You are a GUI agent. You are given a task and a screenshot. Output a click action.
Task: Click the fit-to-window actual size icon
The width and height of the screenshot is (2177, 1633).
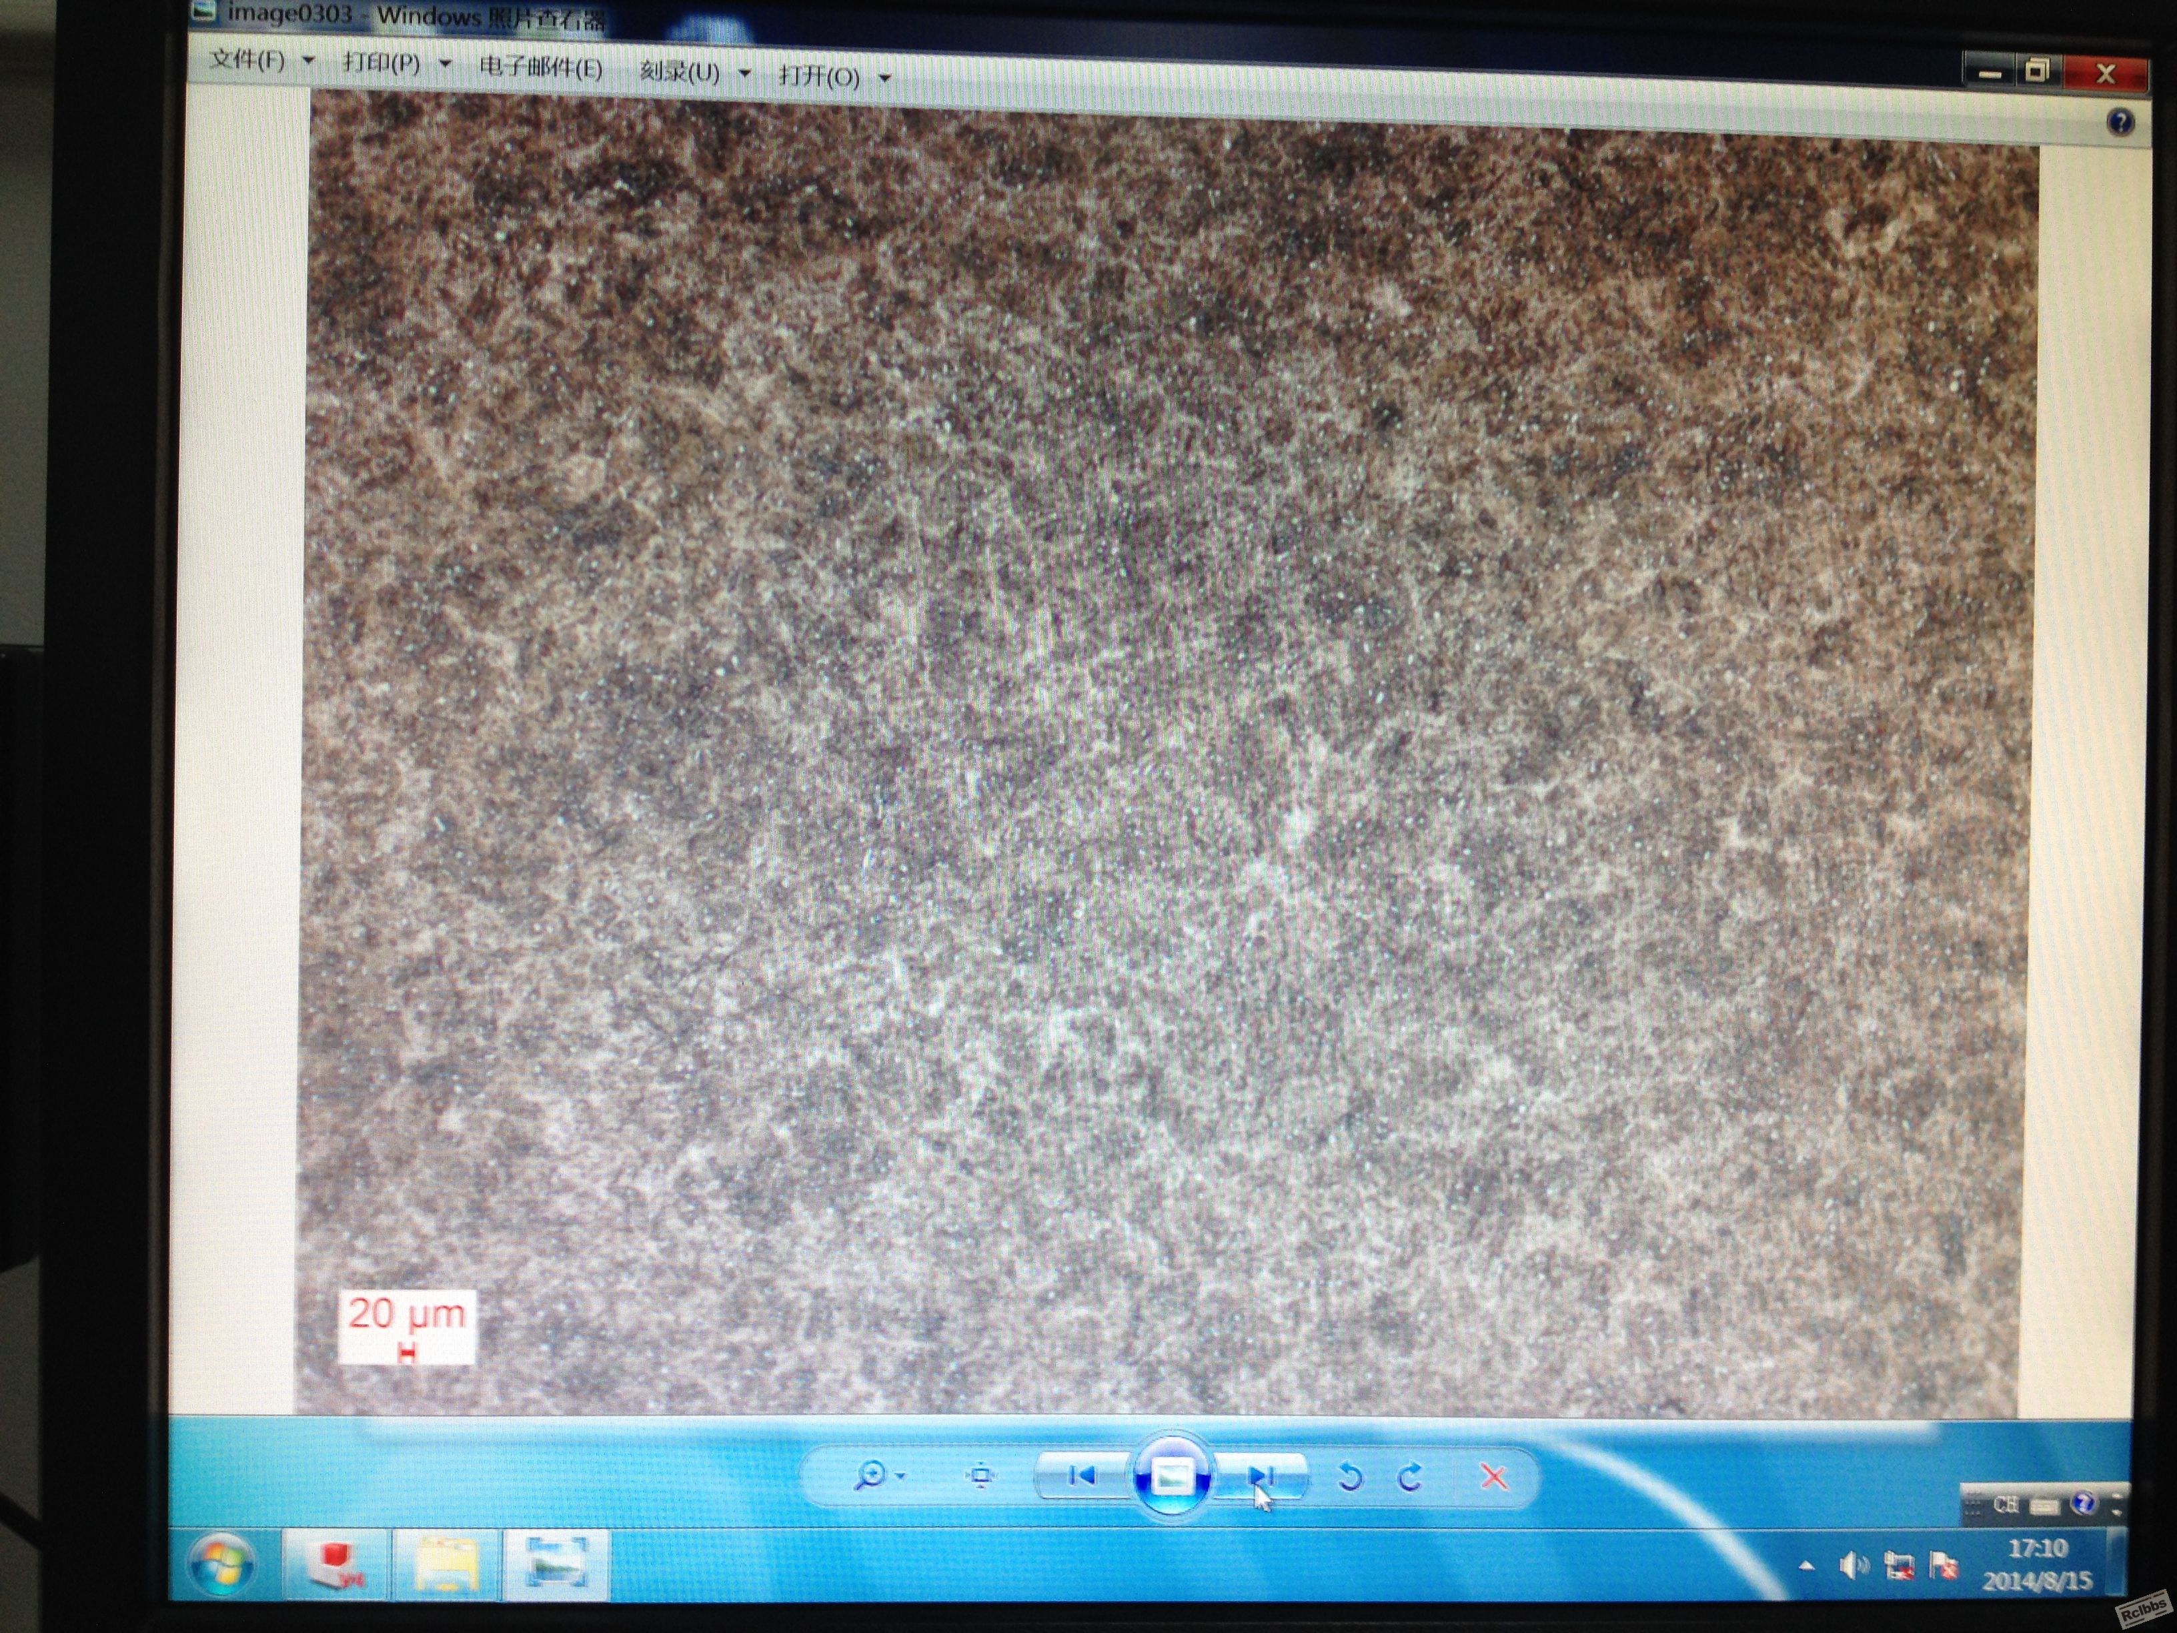click(x=980, y=1476)
